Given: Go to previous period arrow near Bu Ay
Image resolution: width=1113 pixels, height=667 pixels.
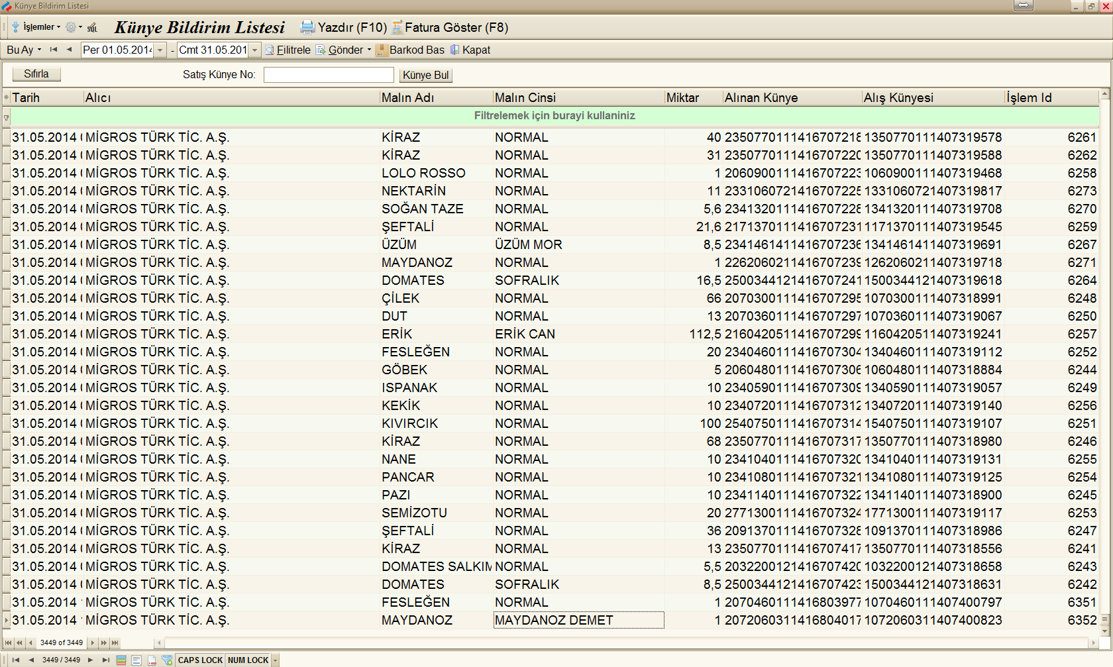Looking at the screenshot, I should (x=69, y=50).
